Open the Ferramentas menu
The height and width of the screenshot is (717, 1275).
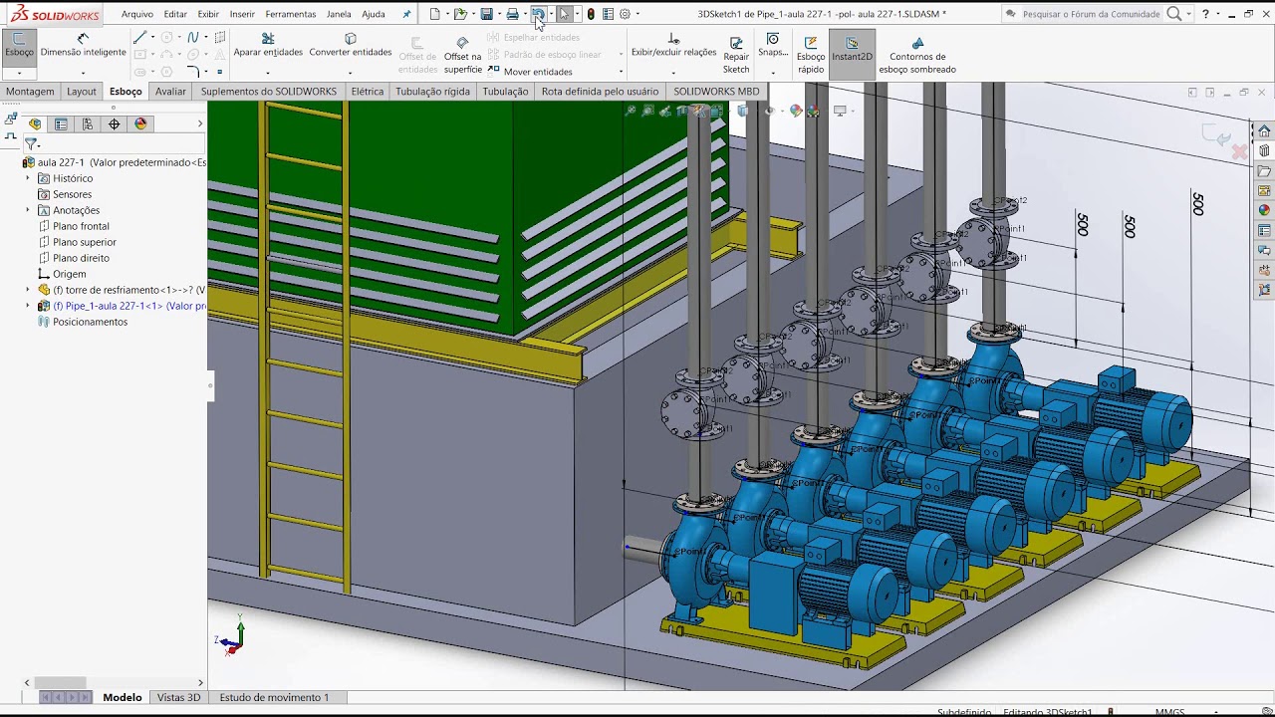(x=291, y=14)
